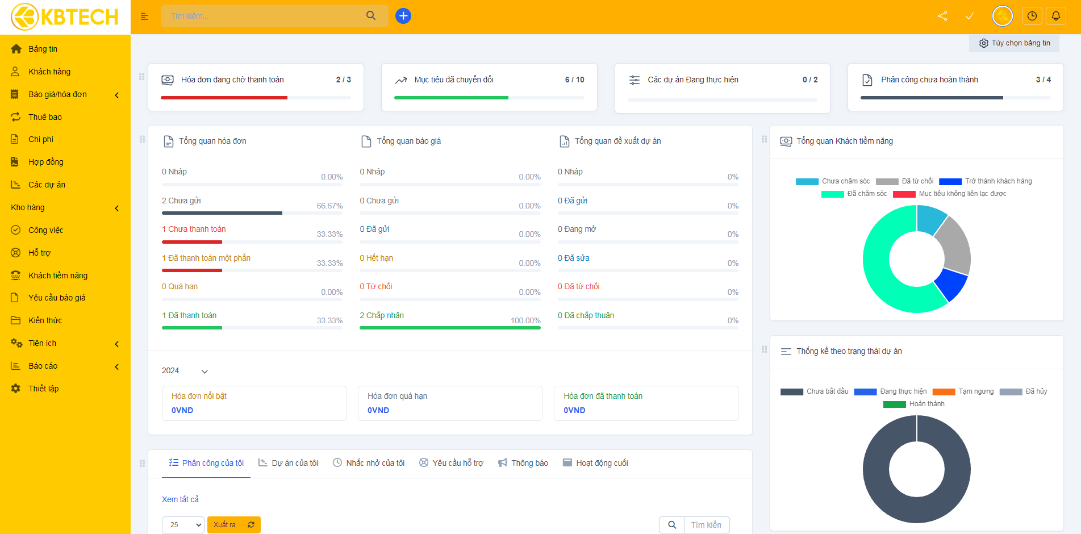Open Khách hàng in the sidebar
1081x534 pixels.
click(49, 72)
